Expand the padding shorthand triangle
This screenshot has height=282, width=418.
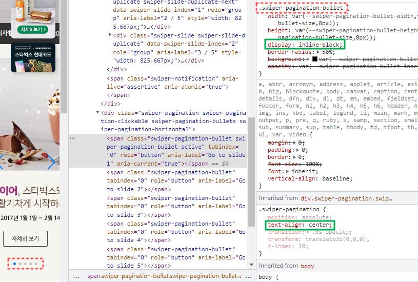coord(298,150)
